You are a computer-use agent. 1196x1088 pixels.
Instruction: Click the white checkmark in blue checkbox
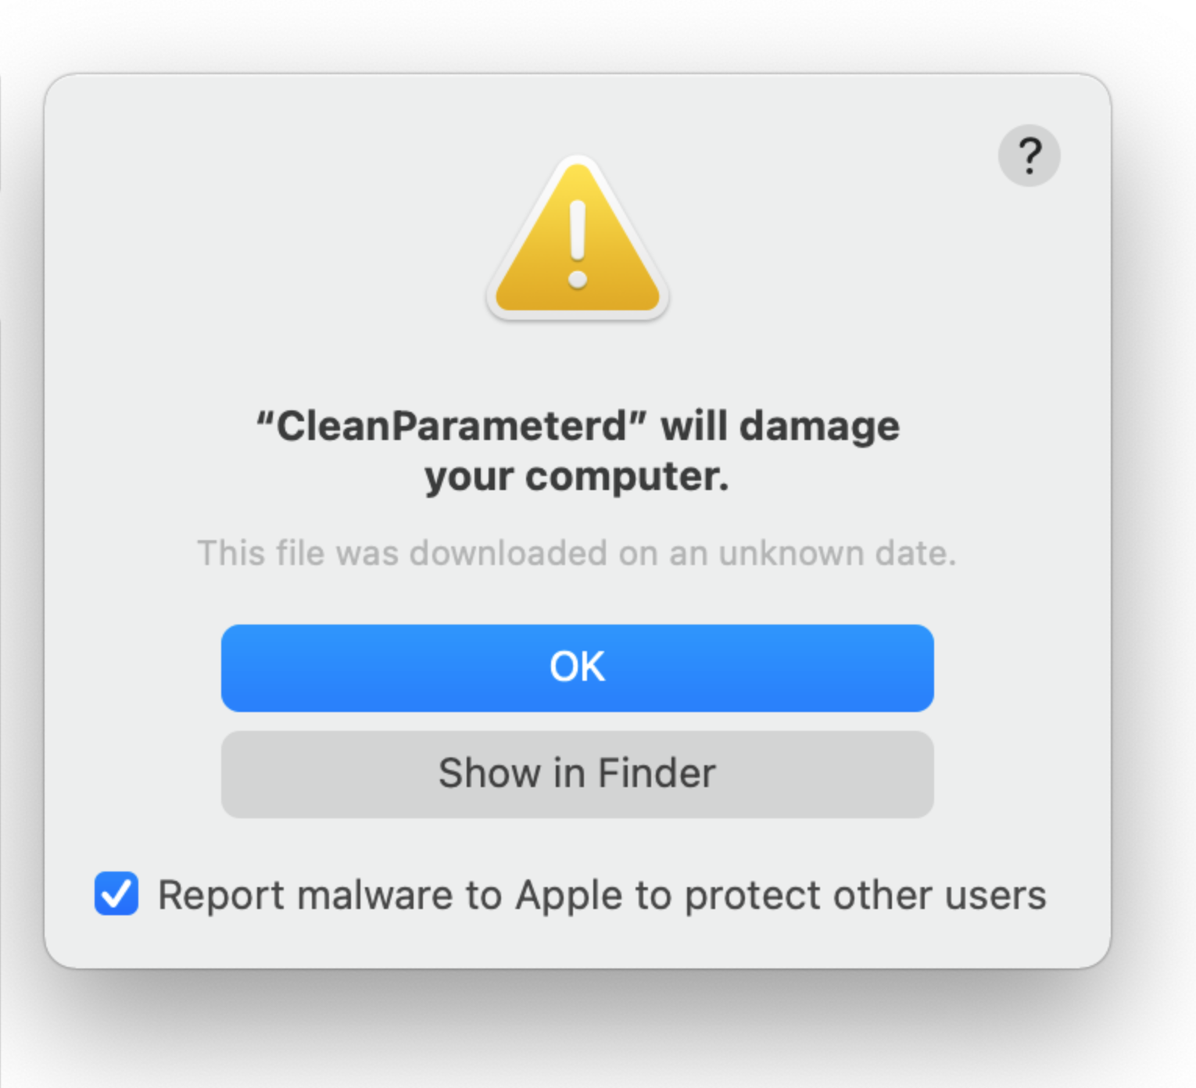click(116, 893)
